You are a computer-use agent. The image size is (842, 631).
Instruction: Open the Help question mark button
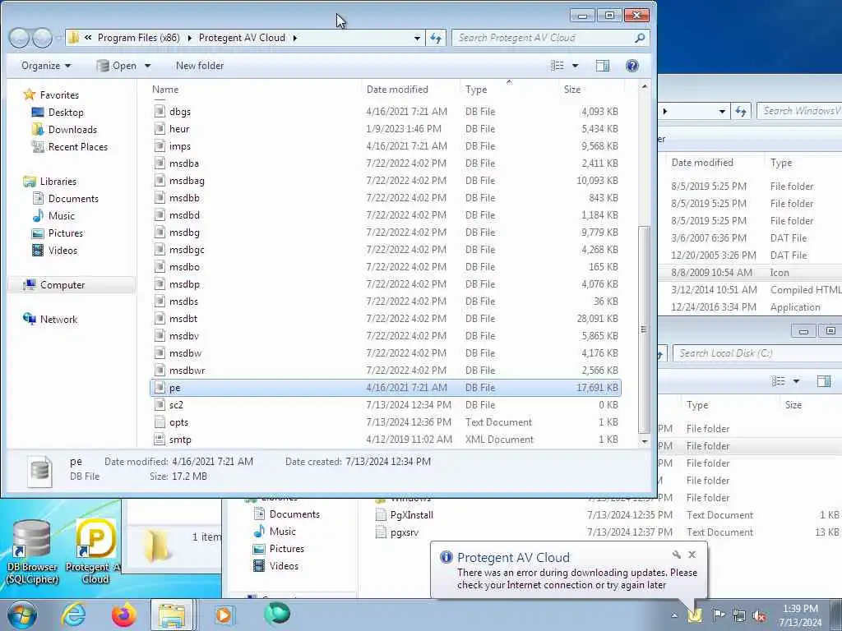[632, 66]
